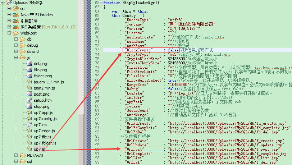
Task: Select the up7.css stylesheet icon
Action: point(29,124)
